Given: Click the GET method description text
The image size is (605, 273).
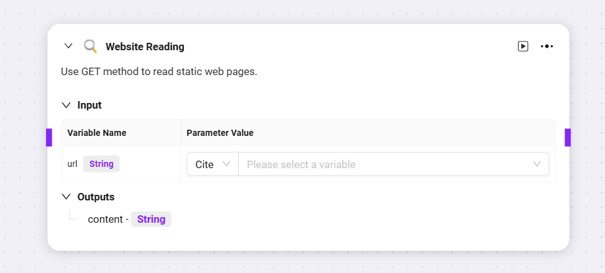Looking at the screenshot, I should (x=159, y=72).
